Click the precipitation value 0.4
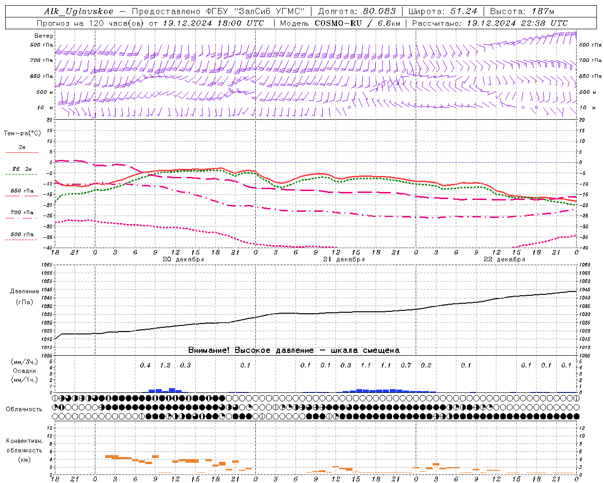The height and width of the screenshot is (483, 604). [145, 365]
